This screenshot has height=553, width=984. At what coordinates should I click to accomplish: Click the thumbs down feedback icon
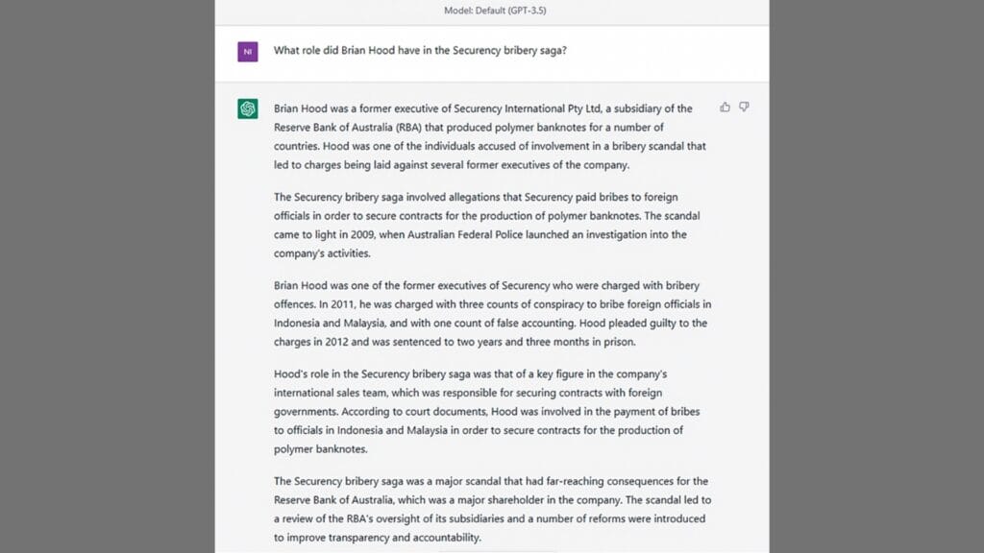pos(744,108)
